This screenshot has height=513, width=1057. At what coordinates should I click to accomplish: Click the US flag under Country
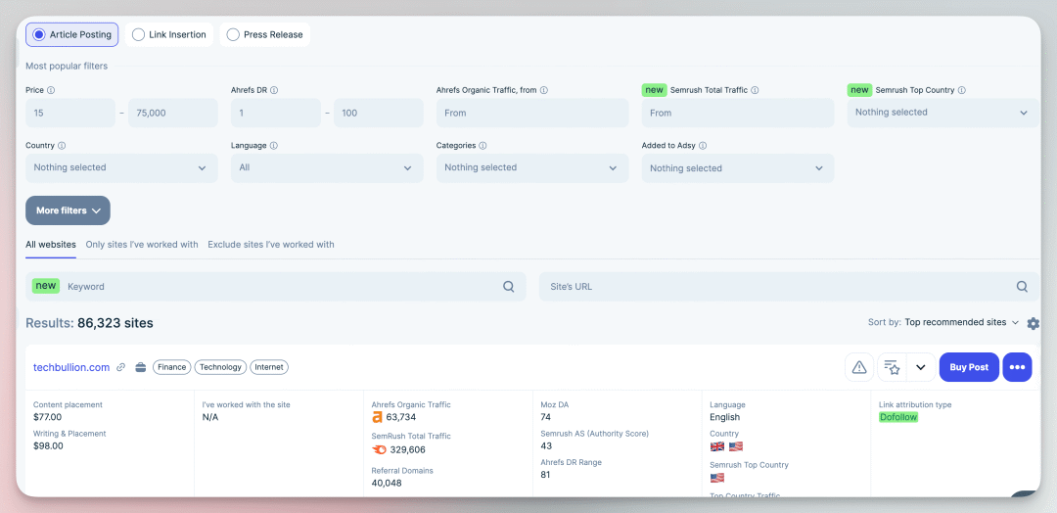click(735, 446)
